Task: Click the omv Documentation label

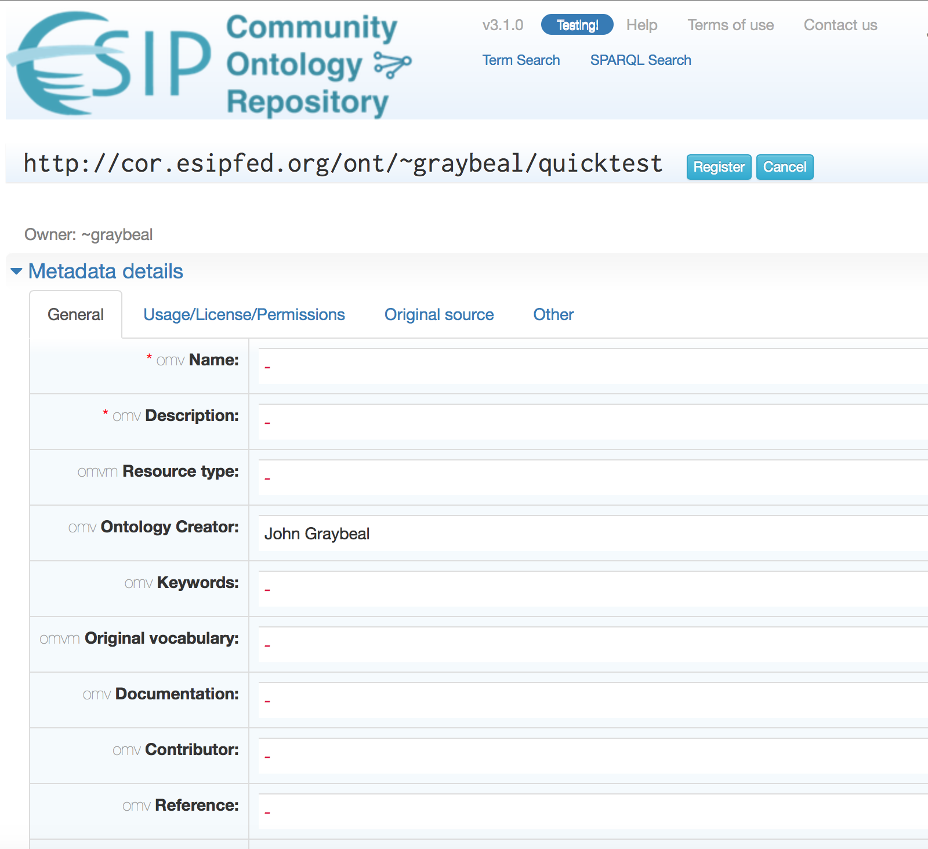Action: pos(161,694)
